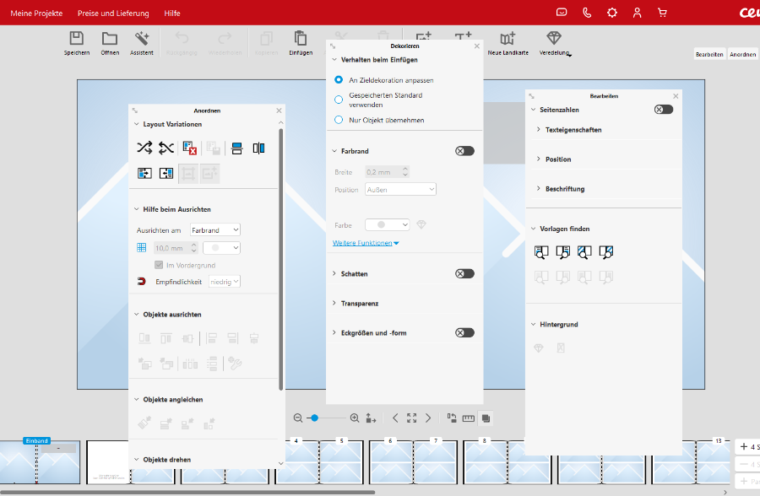
Task: Toggle the Farbrand switch on
Action: 464,151
